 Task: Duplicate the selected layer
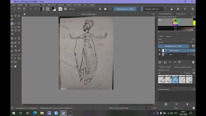tap(165, 62)
